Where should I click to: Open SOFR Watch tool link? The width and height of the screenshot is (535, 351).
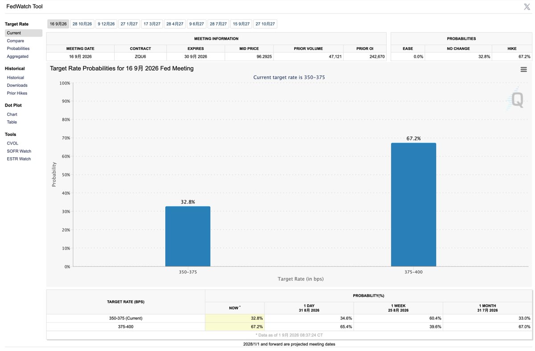tap(19, 151)
